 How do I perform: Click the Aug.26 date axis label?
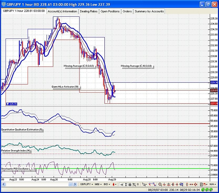(x=54, y=179)
